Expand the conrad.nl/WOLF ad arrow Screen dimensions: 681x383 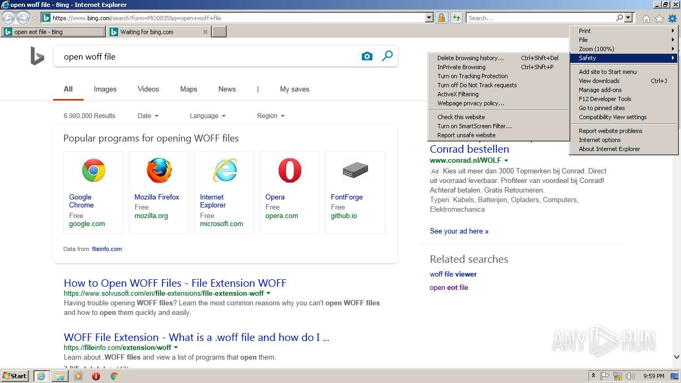click(506, 161)
